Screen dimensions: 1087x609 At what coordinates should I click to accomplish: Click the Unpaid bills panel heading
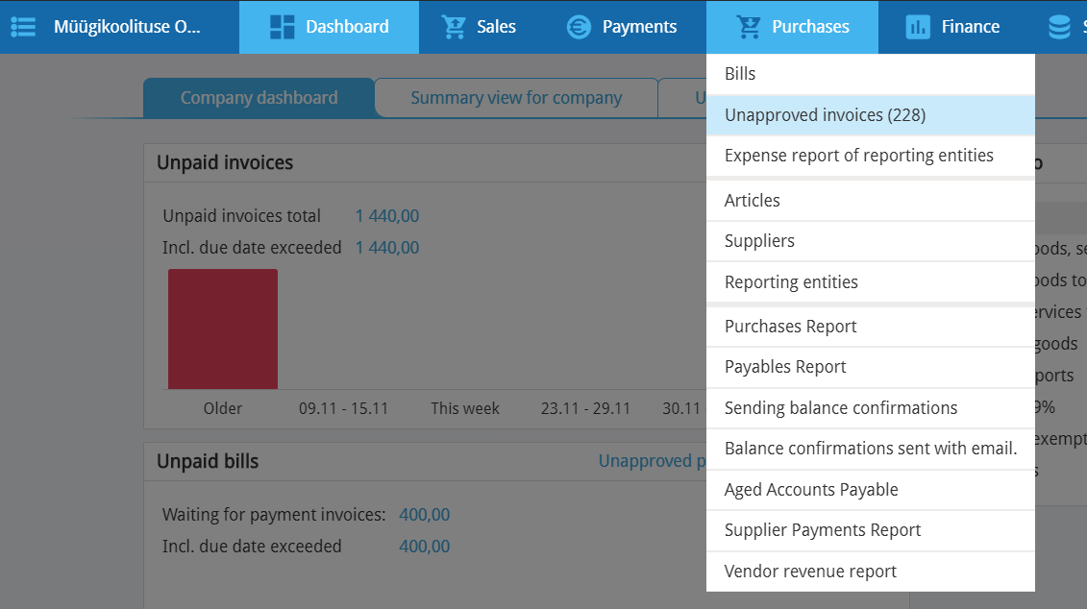(x=208, y=461)
